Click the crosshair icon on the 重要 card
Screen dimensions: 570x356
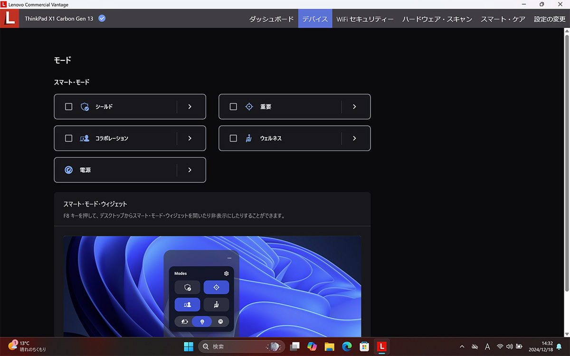(249, 107)
